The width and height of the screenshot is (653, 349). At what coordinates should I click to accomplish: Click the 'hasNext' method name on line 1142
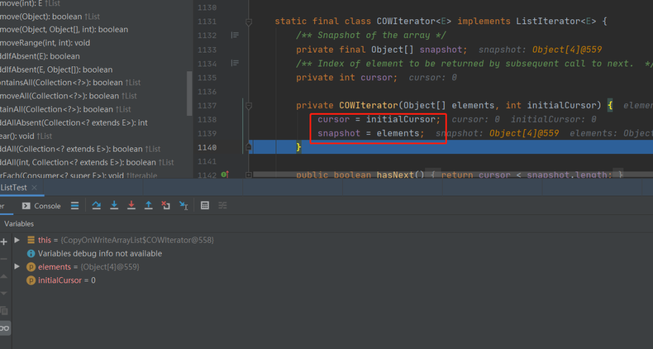(x=395, y=175)
